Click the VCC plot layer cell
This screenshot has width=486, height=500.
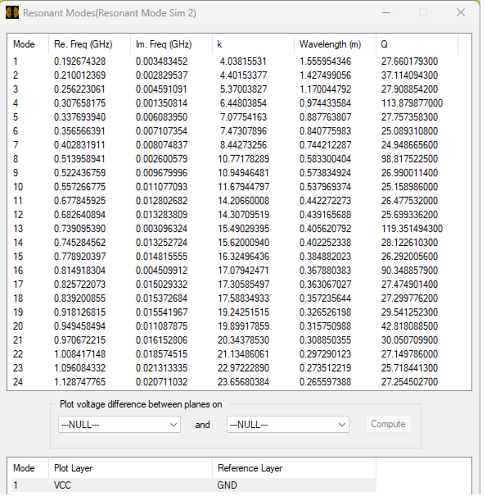point(62,485)
